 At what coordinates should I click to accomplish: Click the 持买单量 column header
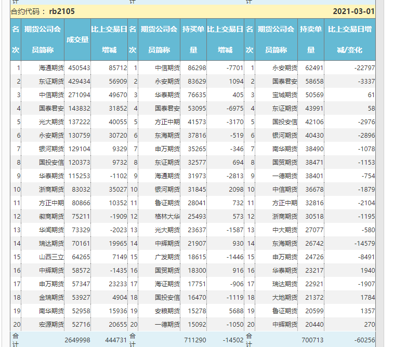[193, 39]
